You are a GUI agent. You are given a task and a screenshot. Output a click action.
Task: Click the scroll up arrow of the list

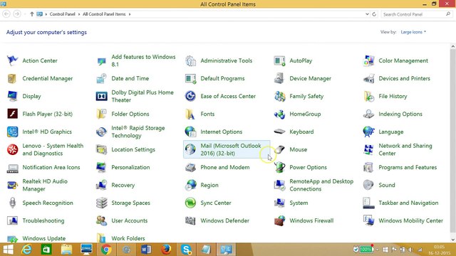453,46
